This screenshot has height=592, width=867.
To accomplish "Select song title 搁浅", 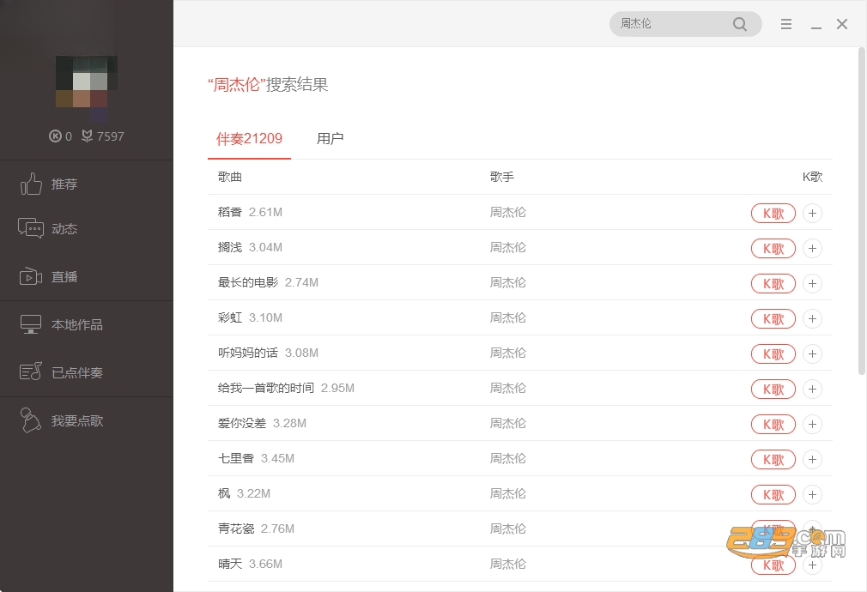I will (x=230, y=247).
